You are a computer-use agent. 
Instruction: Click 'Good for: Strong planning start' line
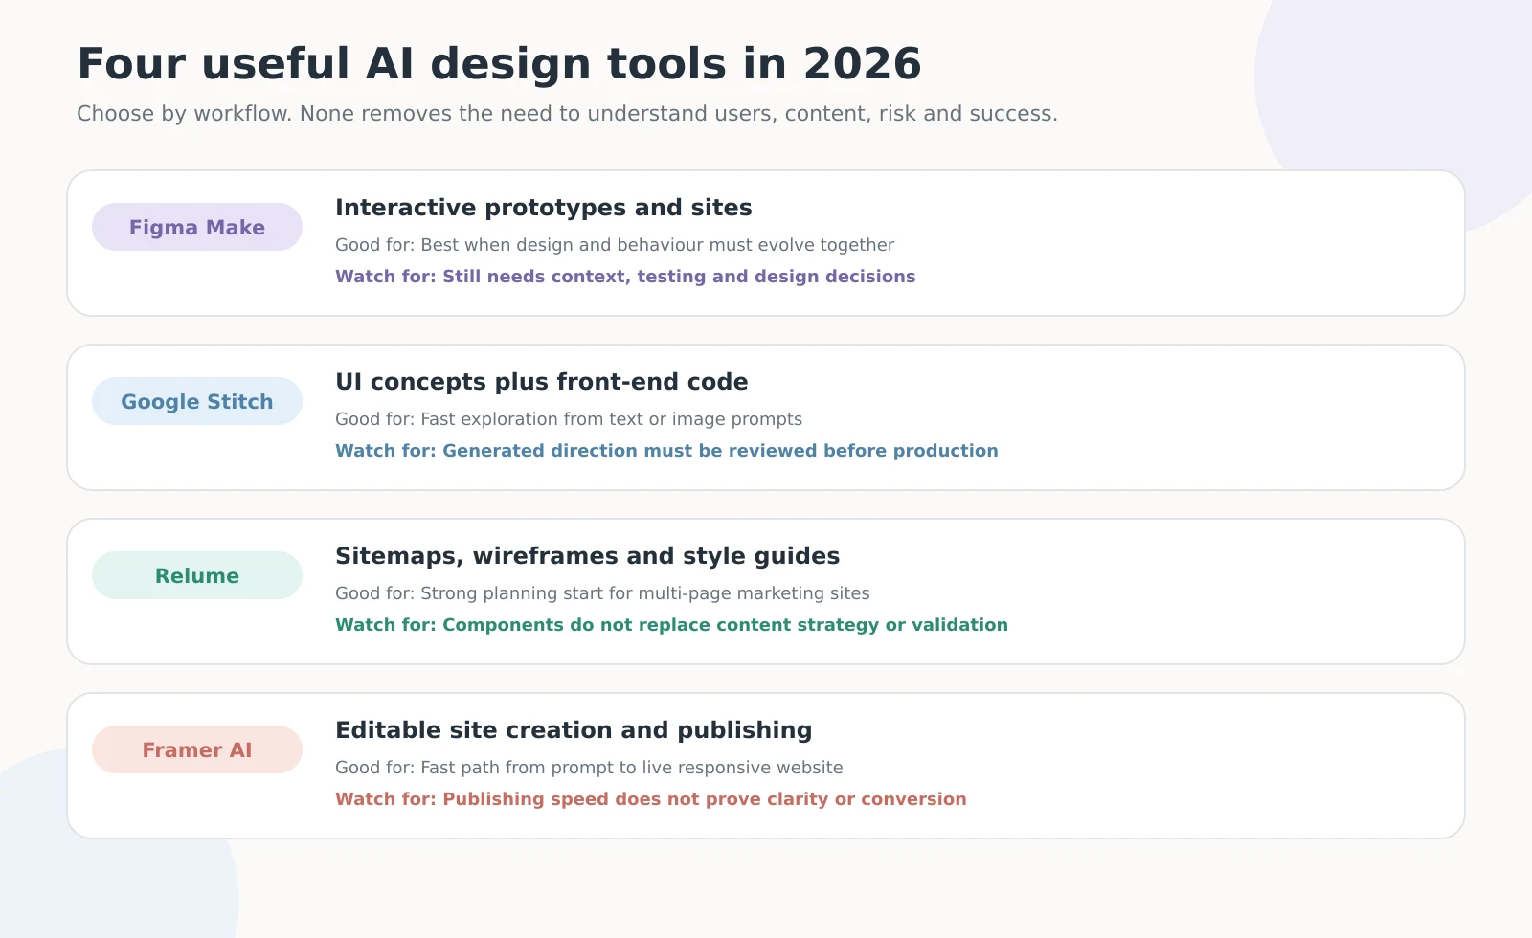(602, 593)
